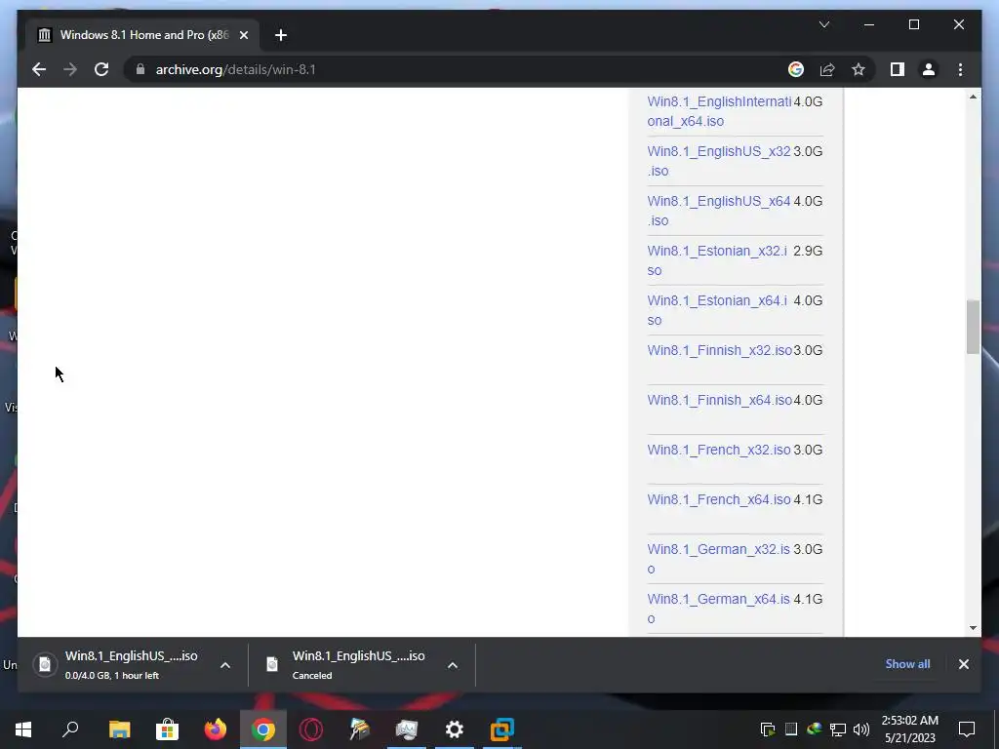Open the notification center

coord(967,729)
